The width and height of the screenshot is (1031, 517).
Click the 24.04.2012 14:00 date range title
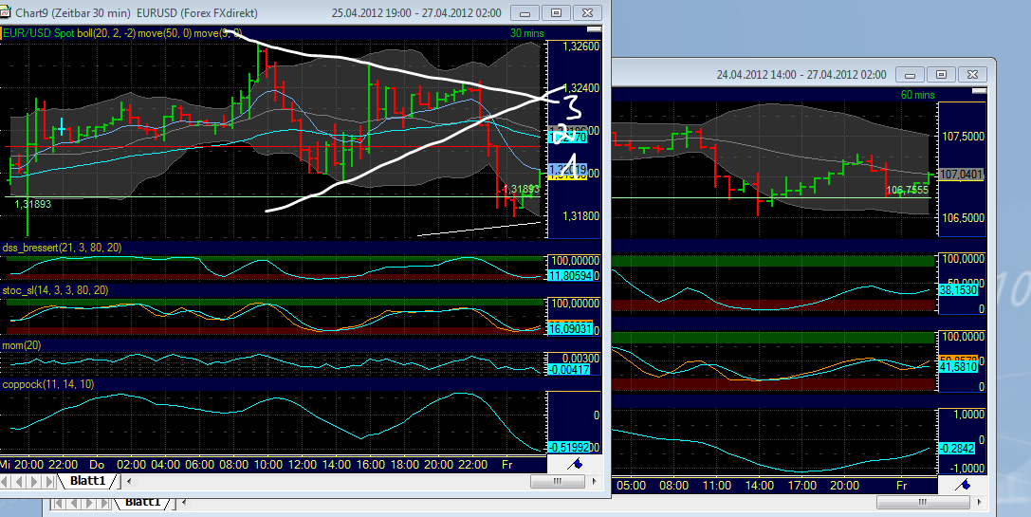click(x=801, y=75)
